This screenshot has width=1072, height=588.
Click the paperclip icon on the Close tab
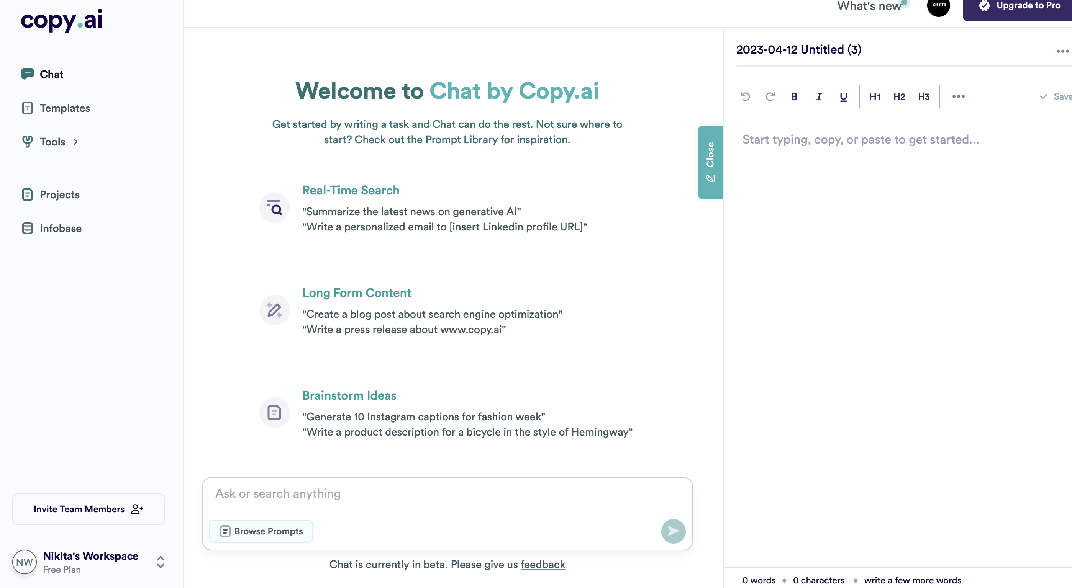[710, 178]
